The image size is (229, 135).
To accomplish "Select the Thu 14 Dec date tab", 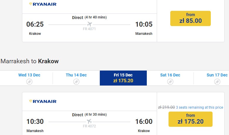I will [76, 75].
